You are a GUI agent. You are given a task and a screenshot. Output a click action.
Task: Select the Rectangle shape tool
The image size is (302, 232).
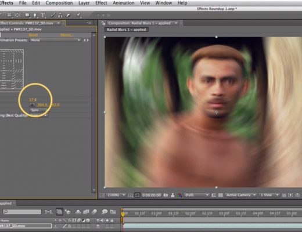(27, 15)
